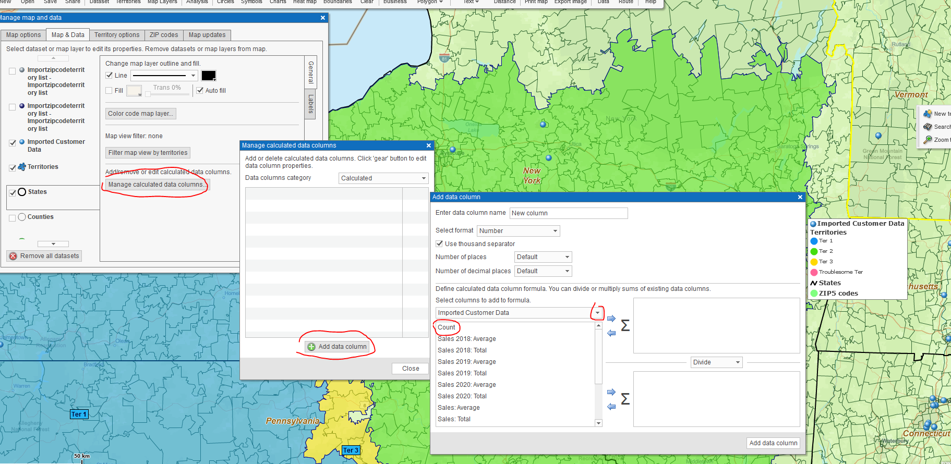Click the Zoom magnifier icon in map toolbox
Screen dimensions: 951x464
pos(928,140)
